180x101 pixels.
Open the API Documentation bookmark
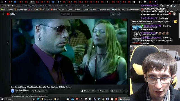point(21,9)
